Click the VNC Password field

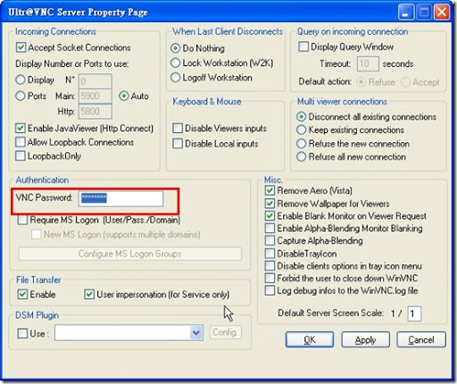point(120,198)
